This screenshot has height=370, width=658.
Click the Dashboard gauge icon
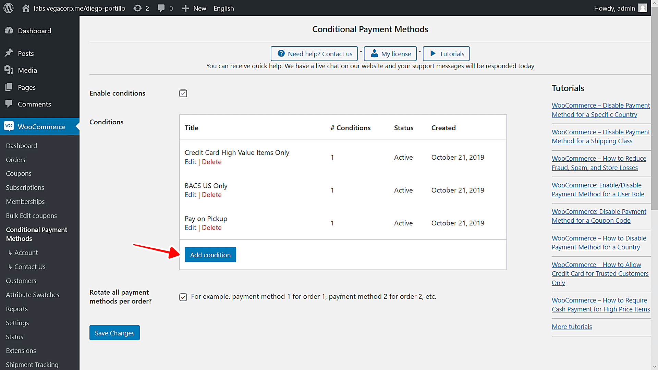tap(9, 30)
